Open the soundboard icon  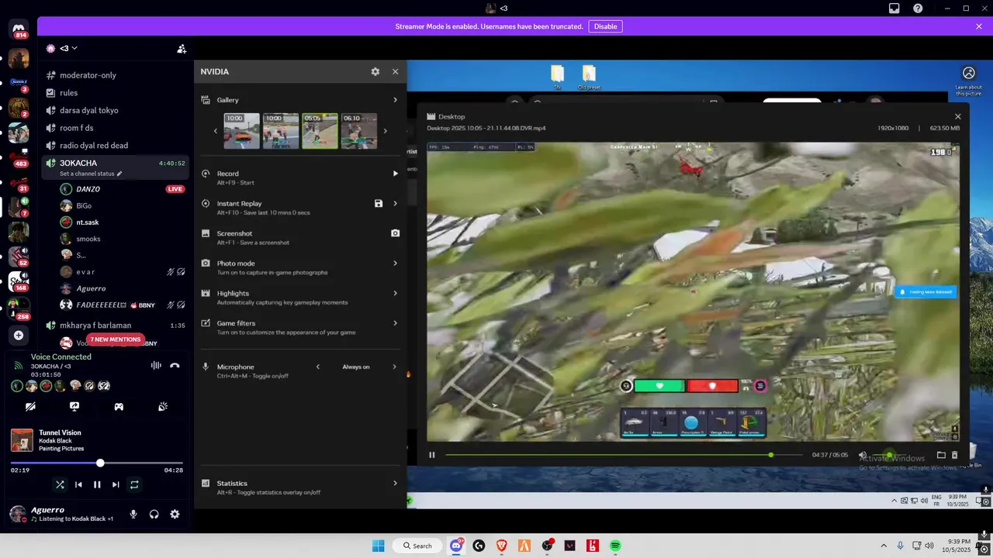tap(163, 406)
